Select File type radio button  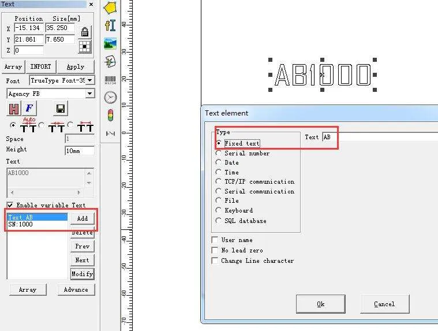(219, 200)
